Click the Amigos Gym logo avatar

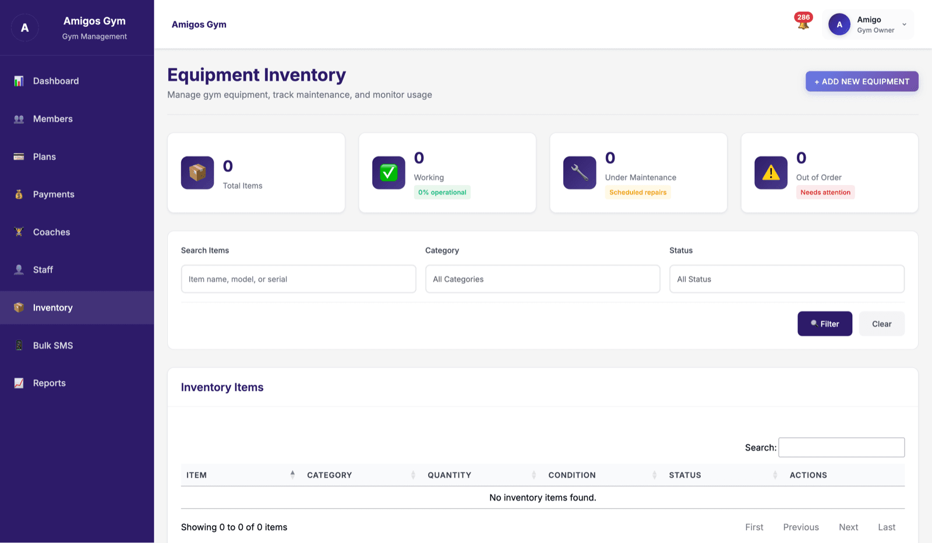tap(25, 27)
